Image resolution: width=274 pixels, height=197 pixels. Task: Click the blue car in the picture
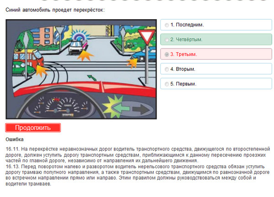coord(144,54)
